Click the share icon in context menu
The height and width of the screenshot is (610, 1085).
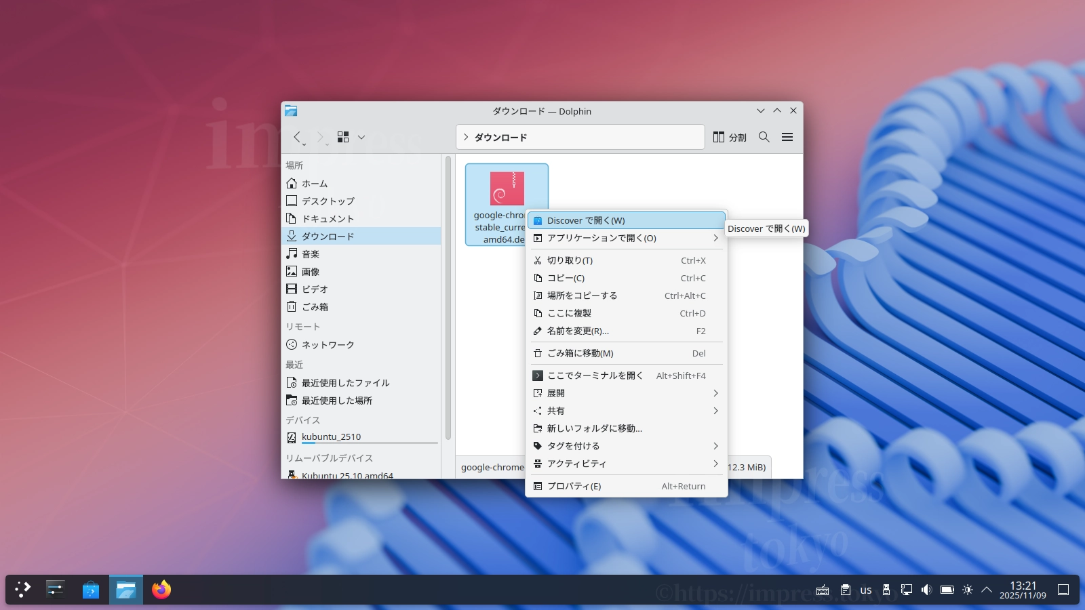coord(538,411)
